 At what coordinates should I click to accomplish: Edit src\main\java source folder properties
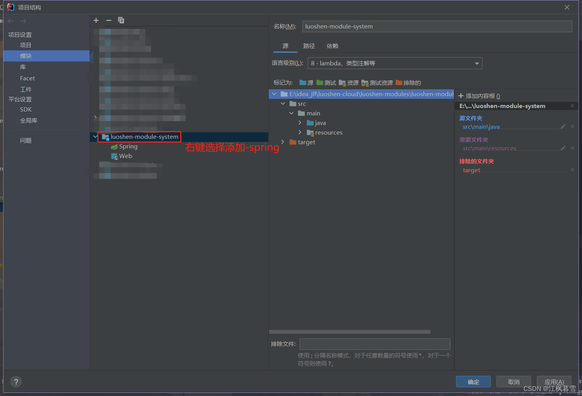(x=563, y=126)
